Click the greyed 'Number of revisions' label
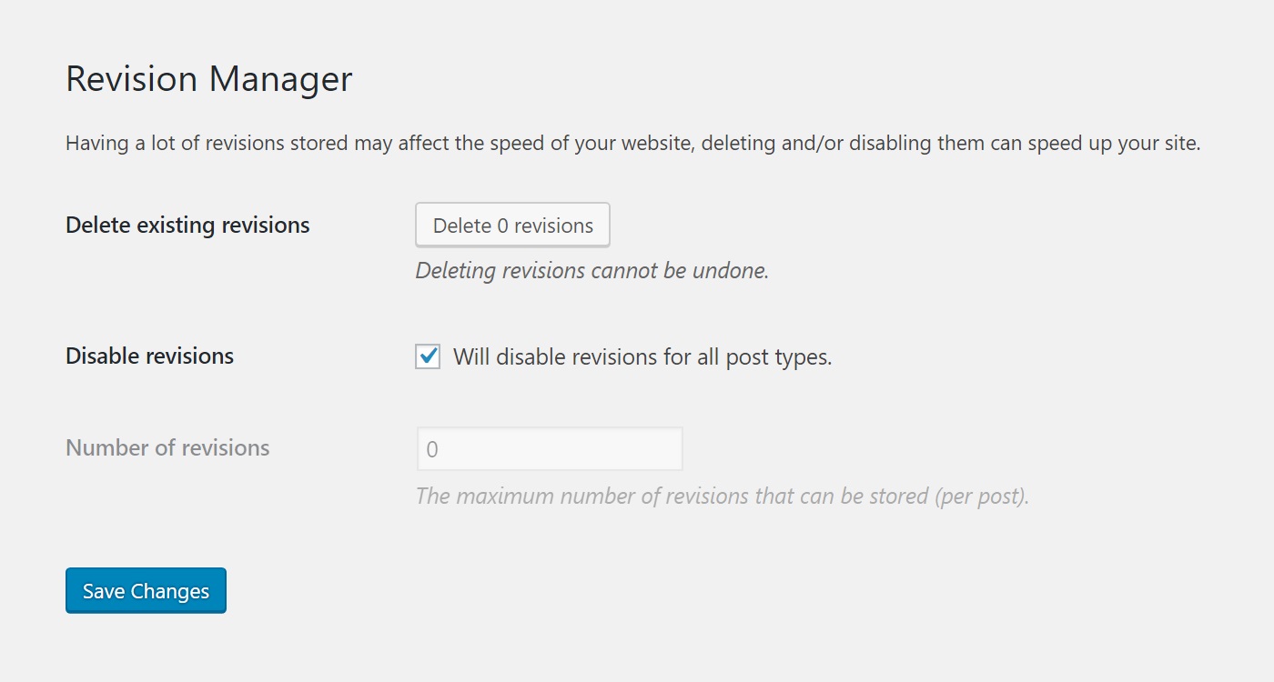This screenshot has width=1274, height=682. point(167,448)
